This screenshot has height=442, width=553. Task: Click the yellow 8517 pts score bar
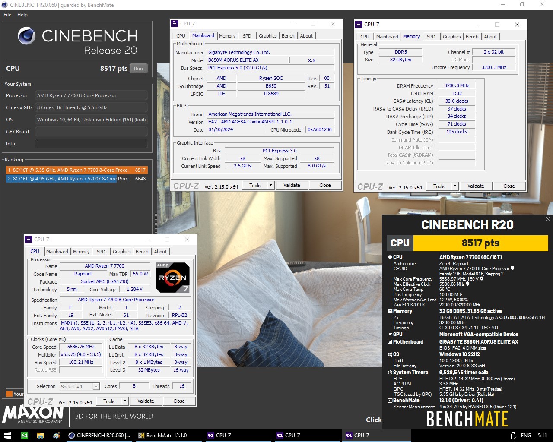pyautogui.click(x=480, y=243)
